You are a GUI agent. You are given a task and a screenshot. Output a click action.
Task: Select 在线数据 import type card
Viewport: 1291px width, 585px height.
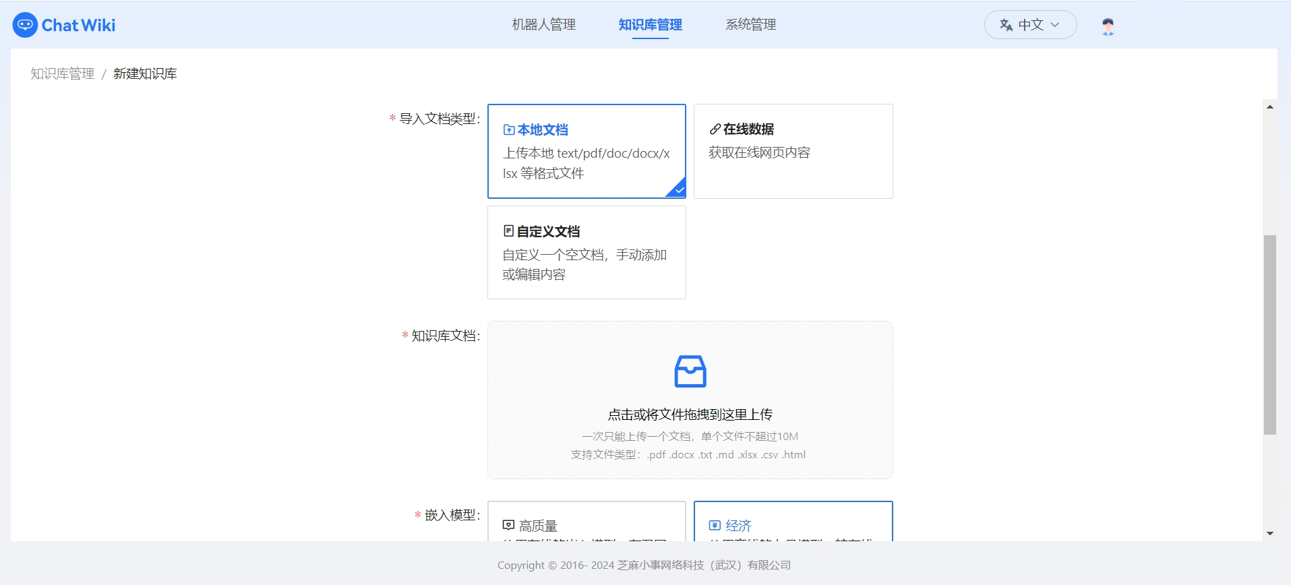click(793, 151)
